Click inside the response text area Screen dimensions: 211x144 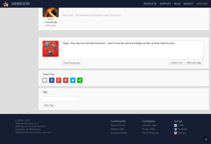point(132,50)
